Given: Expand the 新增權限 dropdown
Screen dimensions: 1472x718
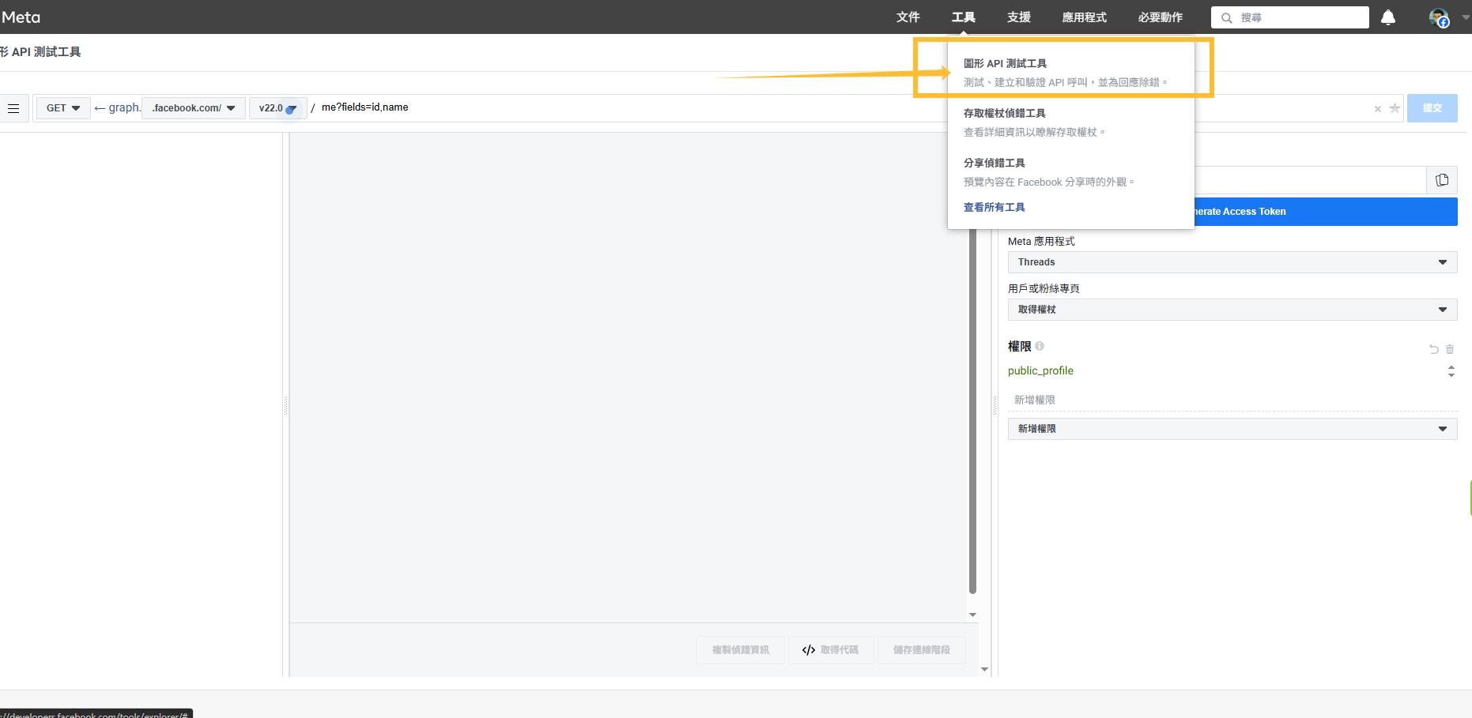Looking at the screenshot, I should (x=1232, y=429).
